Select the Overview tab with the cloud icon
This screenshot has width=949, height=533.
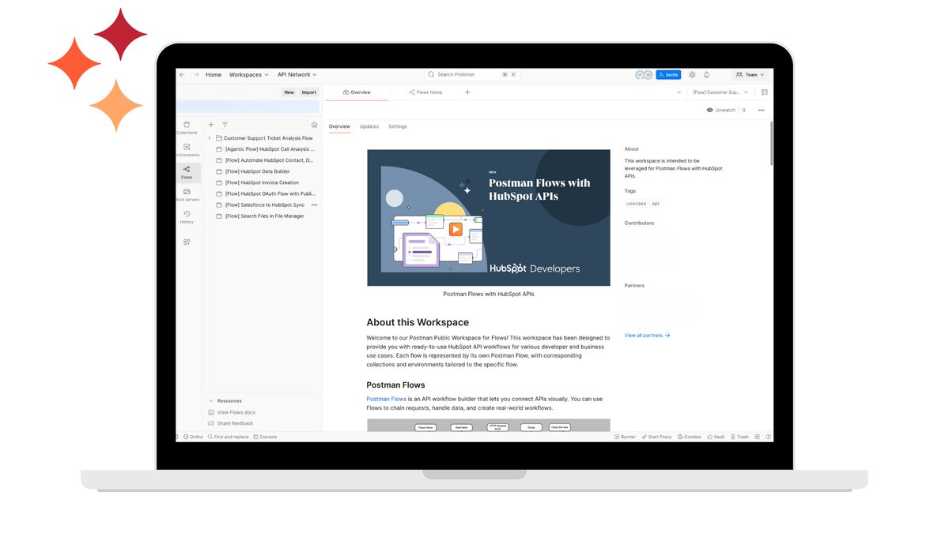(357, 92)
